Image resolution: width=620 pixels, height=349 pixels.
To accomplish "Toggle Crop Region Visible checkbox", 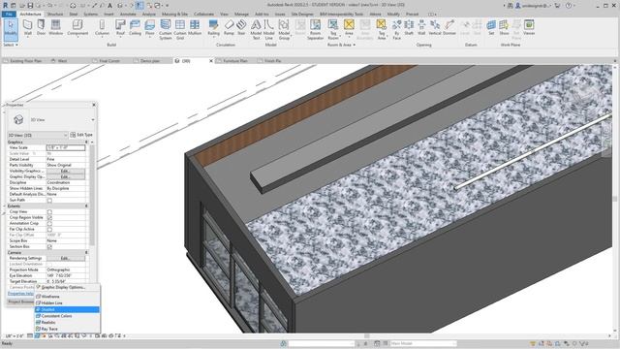I will point(49,217).
